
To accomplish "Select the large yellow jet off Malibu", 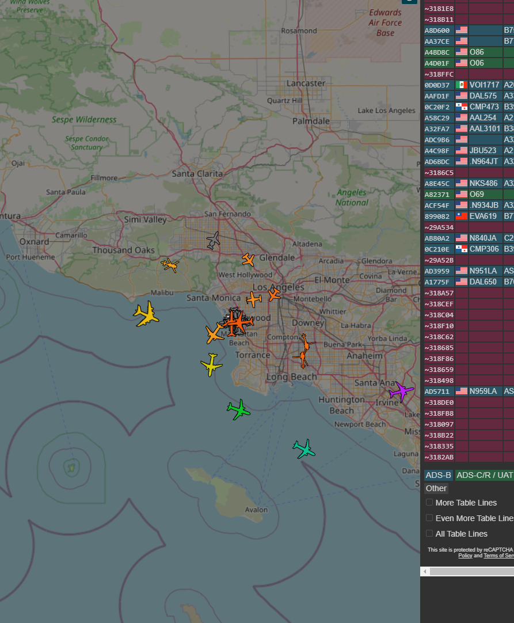I will click(x=147, y=314).
